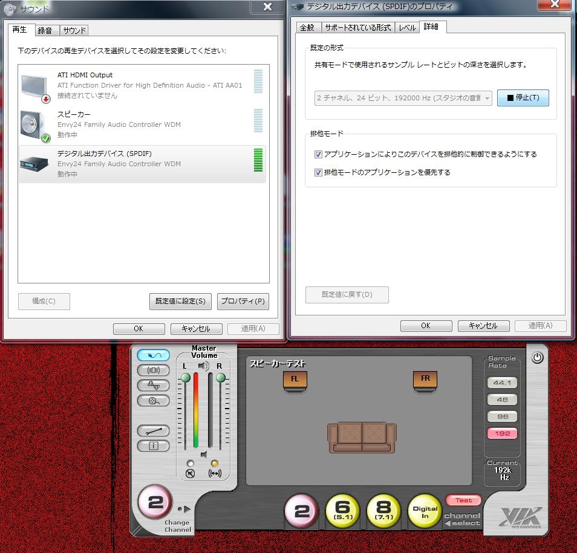Click the SPDIF green level meter
The image size is (577, 553).
pos(258,160)
